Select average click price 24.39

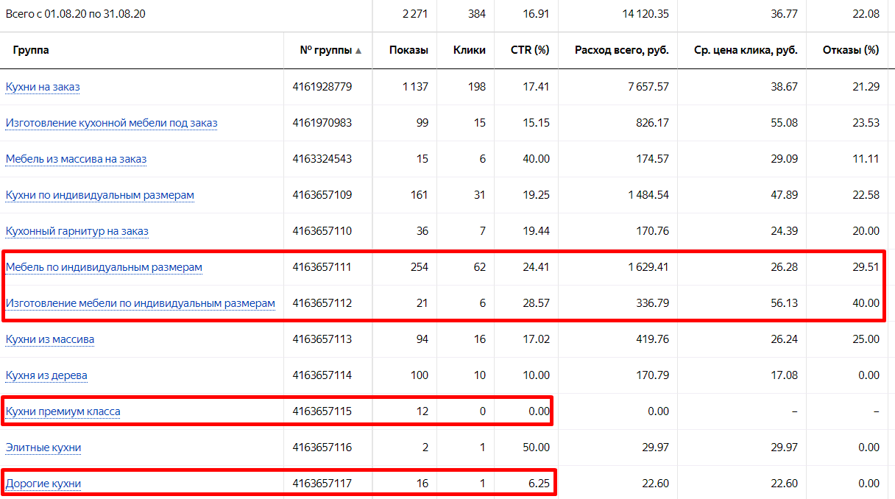pyautogui.click(x=784, y=231)
